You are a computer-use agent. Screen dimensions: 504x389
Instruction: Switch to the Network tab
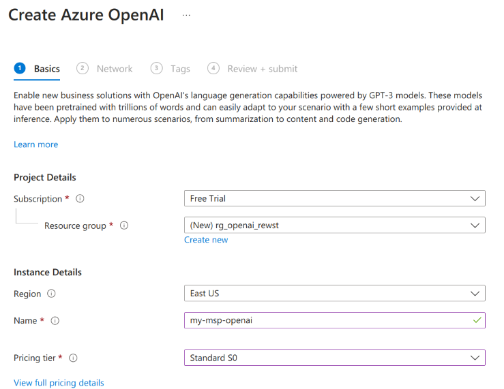coord(115,69)
